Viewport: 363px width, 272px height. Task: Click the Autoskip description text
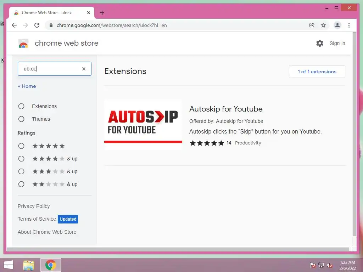pyautogui.click(x=255, y=132)
